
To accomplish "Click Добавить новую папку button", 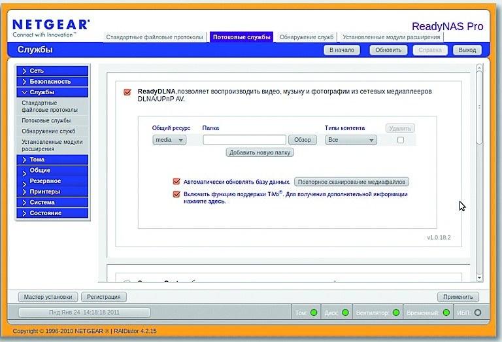I will [259, 153].
